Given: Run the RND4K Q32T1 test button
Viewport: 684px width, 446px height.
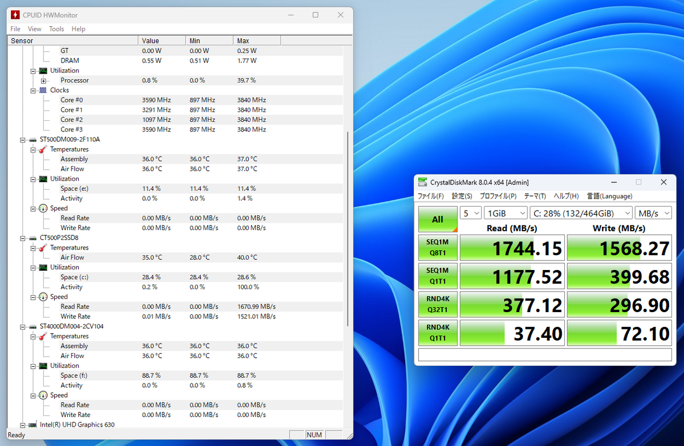Looking at the screenshot, I should (438, 305).
